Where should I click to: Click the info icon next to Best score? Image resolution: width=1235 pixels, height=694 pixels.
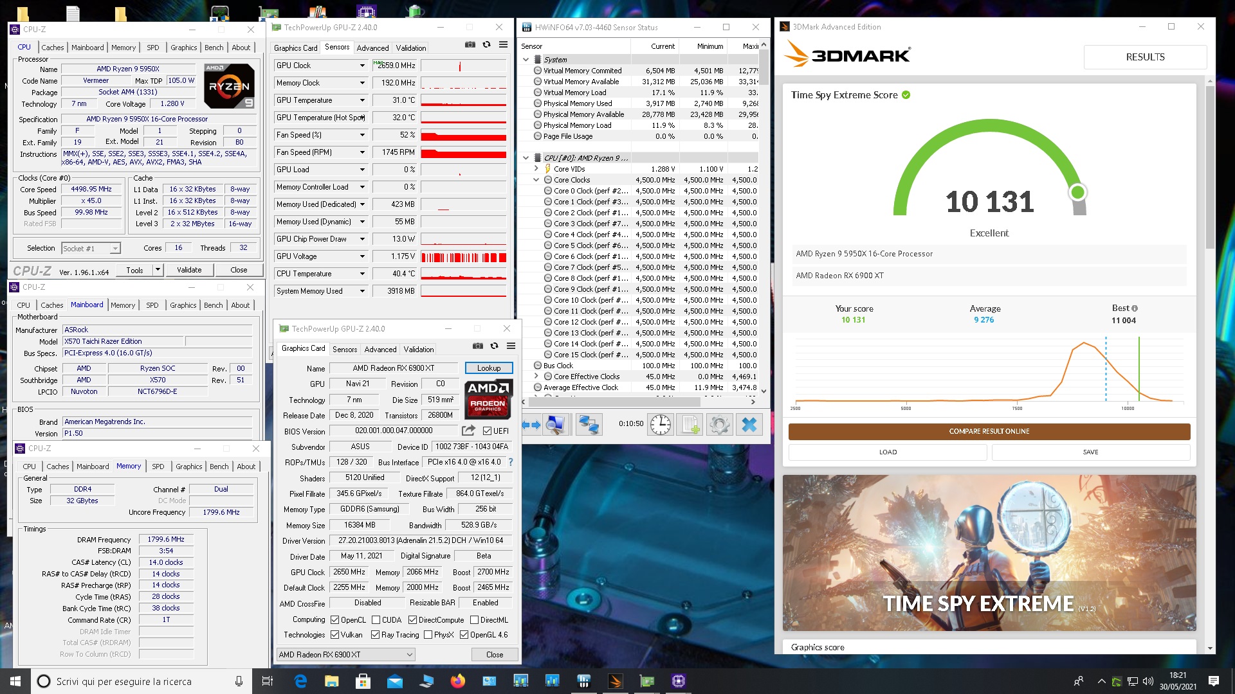(1134, 308)
